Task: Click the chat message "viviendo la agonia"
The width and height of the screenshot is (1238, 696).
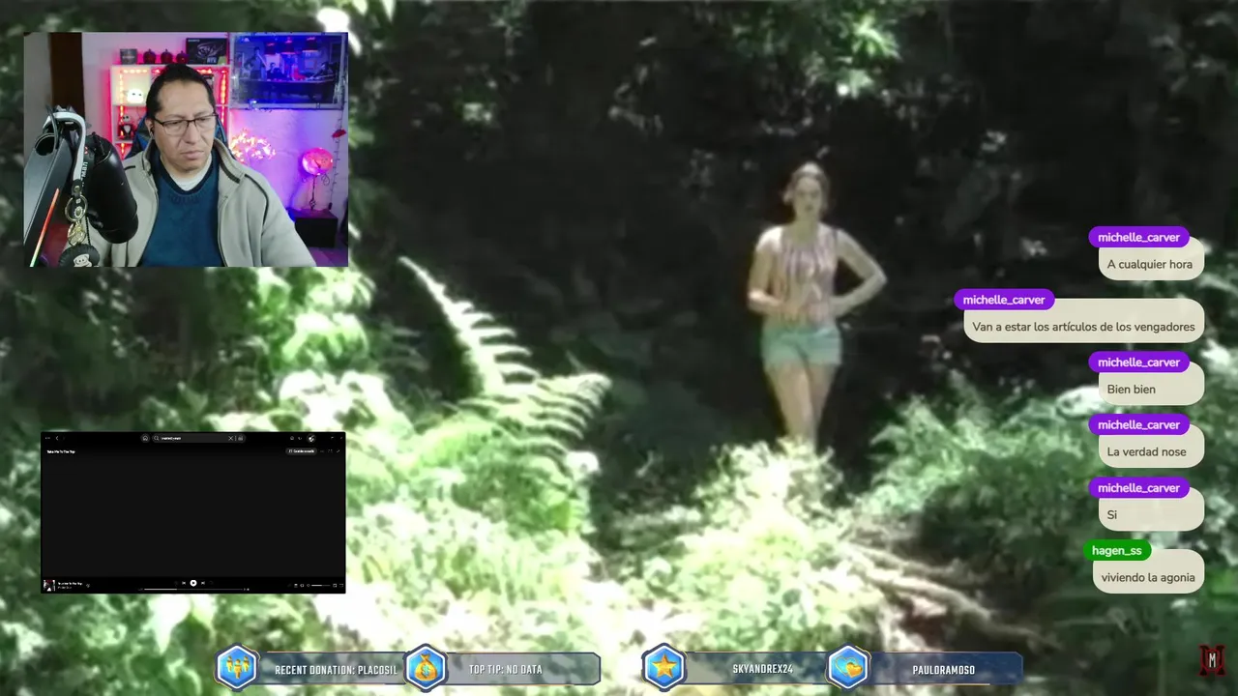Action: click(1148, 577)
